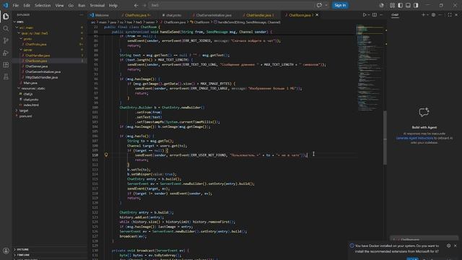Click the code minimap overview
Image resolution: width=462 pixels, height=260 pixels.
click(370, 68)
